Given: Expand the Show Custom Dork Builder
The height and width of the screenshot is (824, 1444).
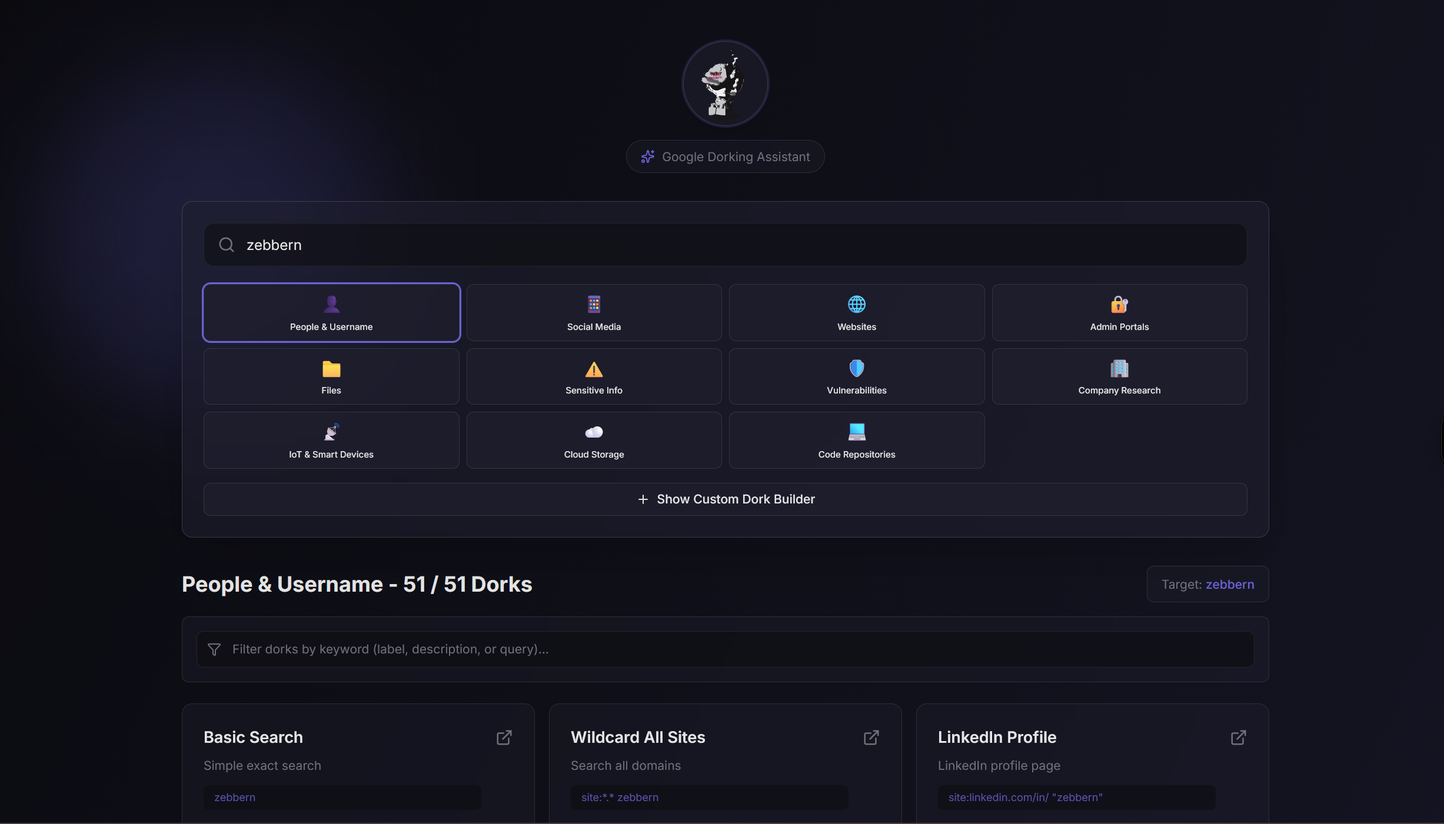Looking at the screenshot, I should (x=725, y=499).
